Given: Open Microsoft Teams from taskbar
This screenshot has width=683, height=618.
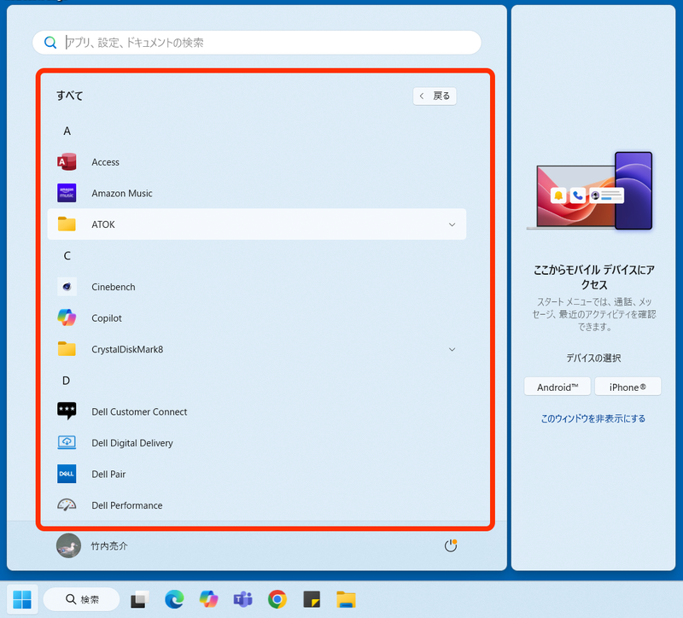Looking at the screenshot, I should [x=243, y=600].
